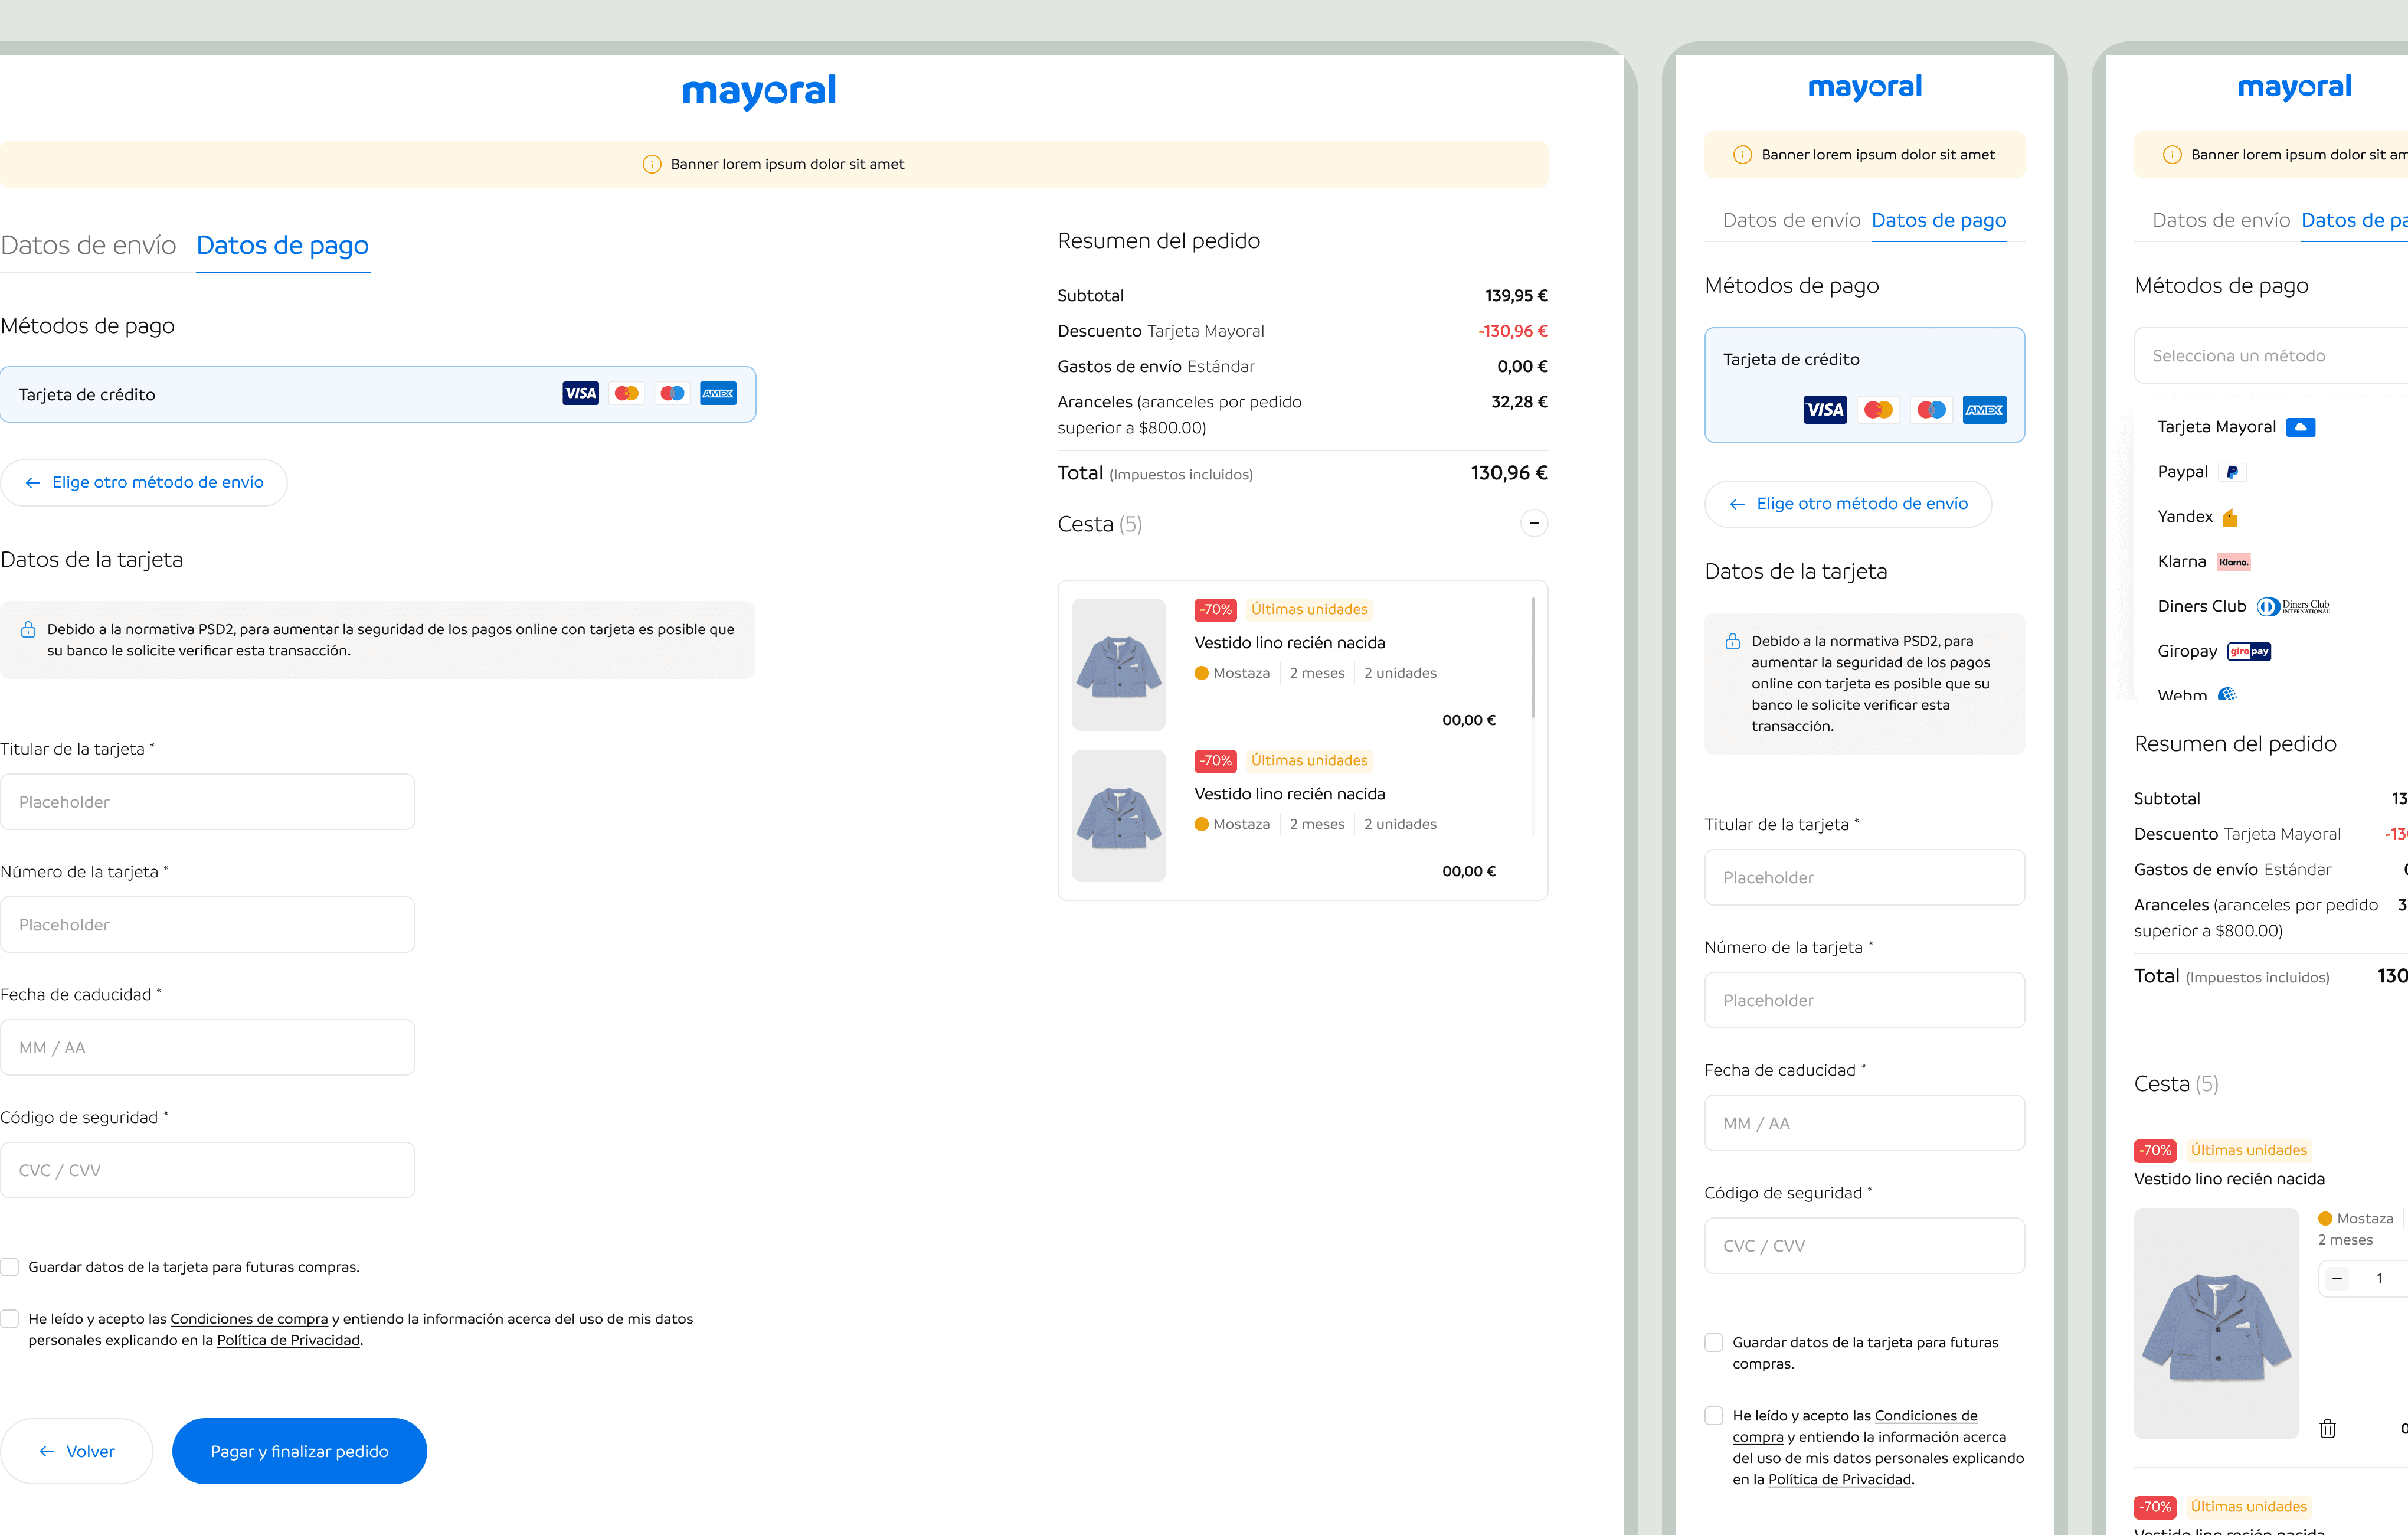Click the trash icon beside product image
Screen dimensions: 2408x1535
(2327, 1429)
